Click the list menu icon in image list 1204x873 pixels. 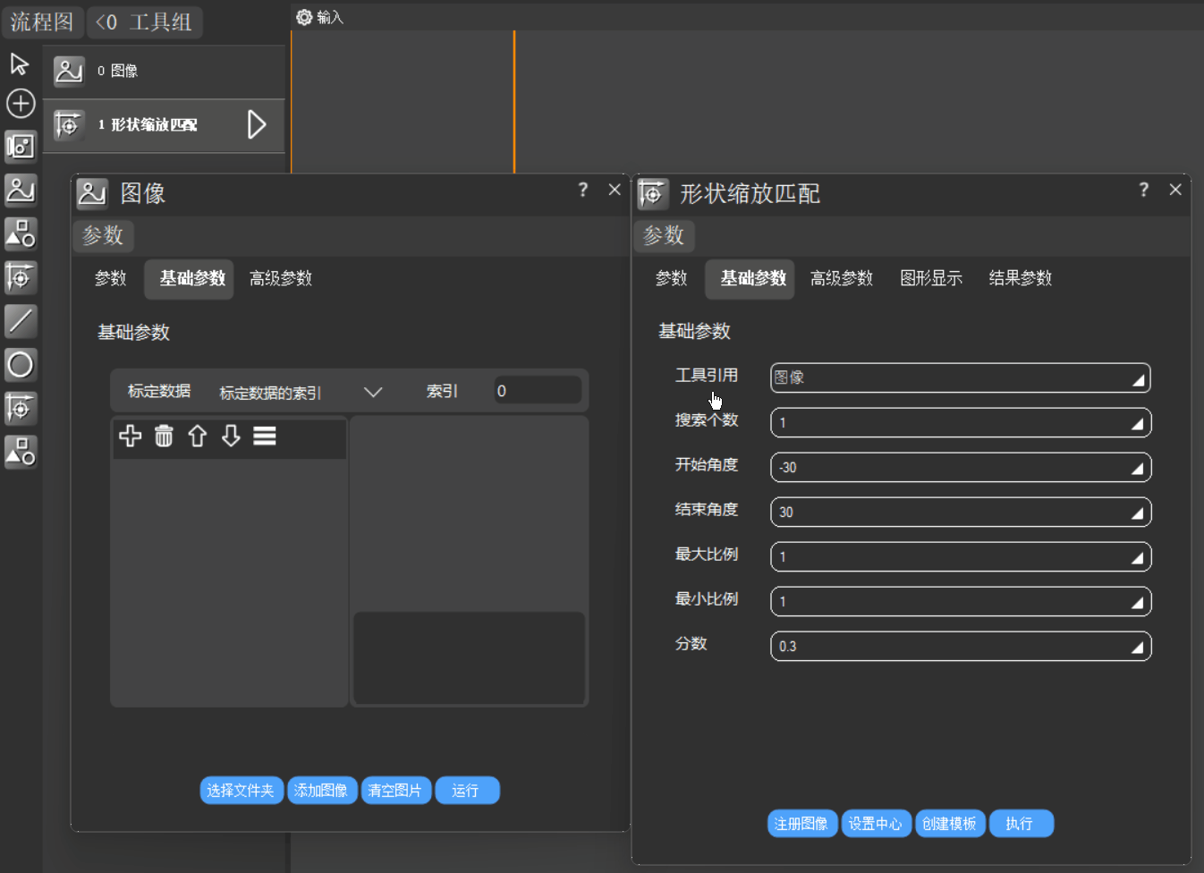click(x=265, y=436)
